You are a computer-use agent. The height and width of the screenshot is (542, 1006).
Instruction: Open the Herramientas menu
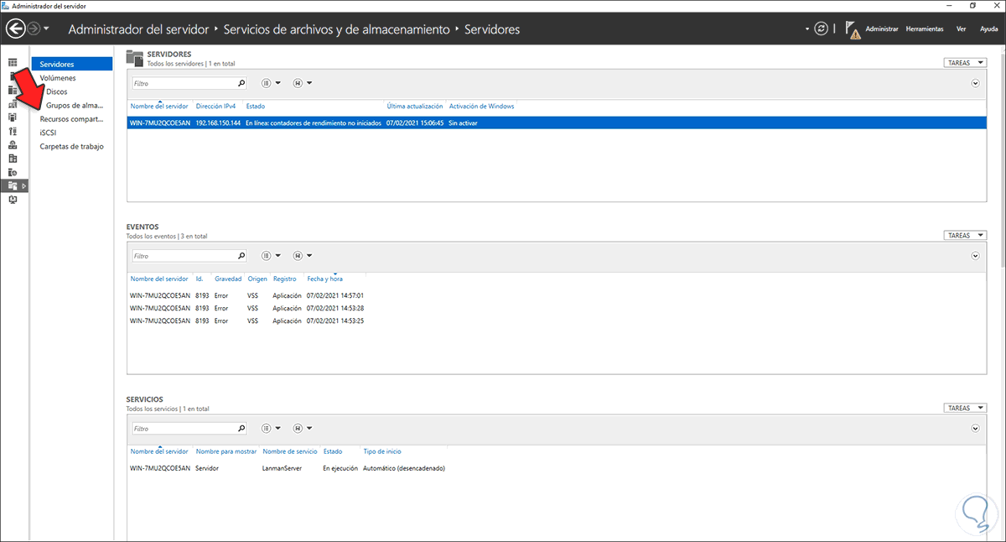926,29
